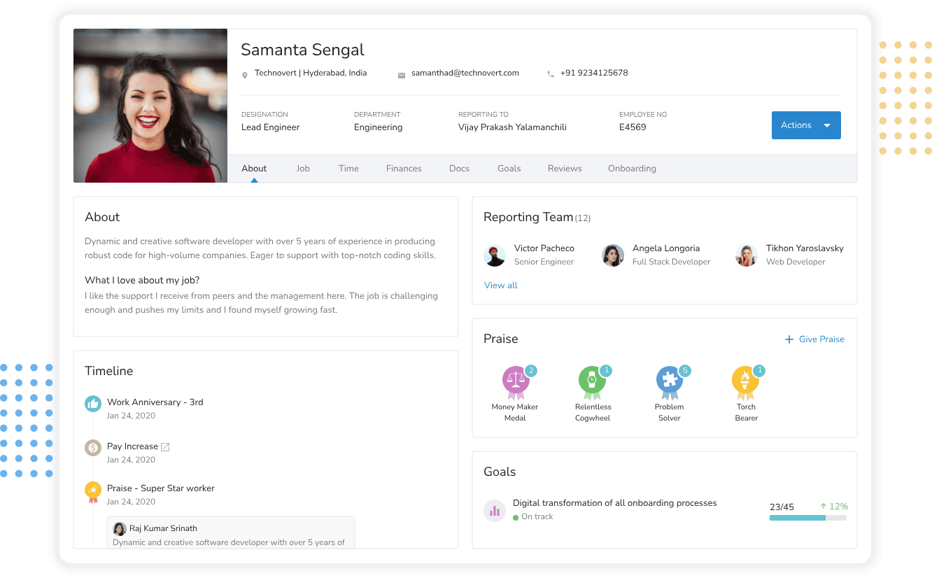This screenshot has width=932, height=578.
Task: Select the Money Maker Medal badge
Action: [516, 382]
